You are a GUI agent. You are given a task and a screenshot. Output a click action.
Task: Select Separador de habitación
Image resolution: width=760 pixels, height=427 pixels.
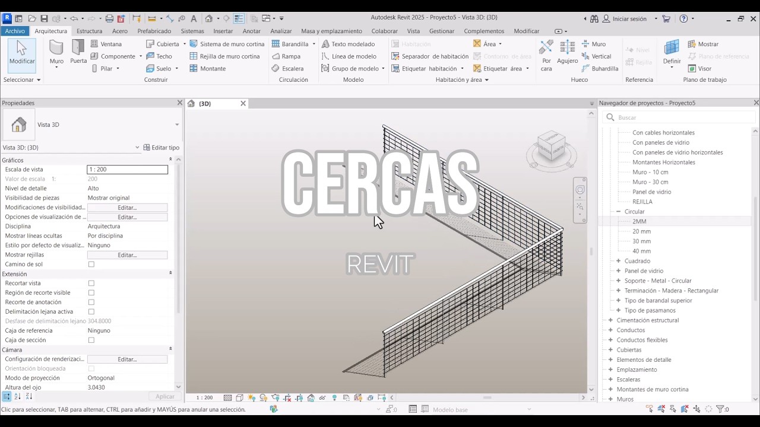[430, 56]
